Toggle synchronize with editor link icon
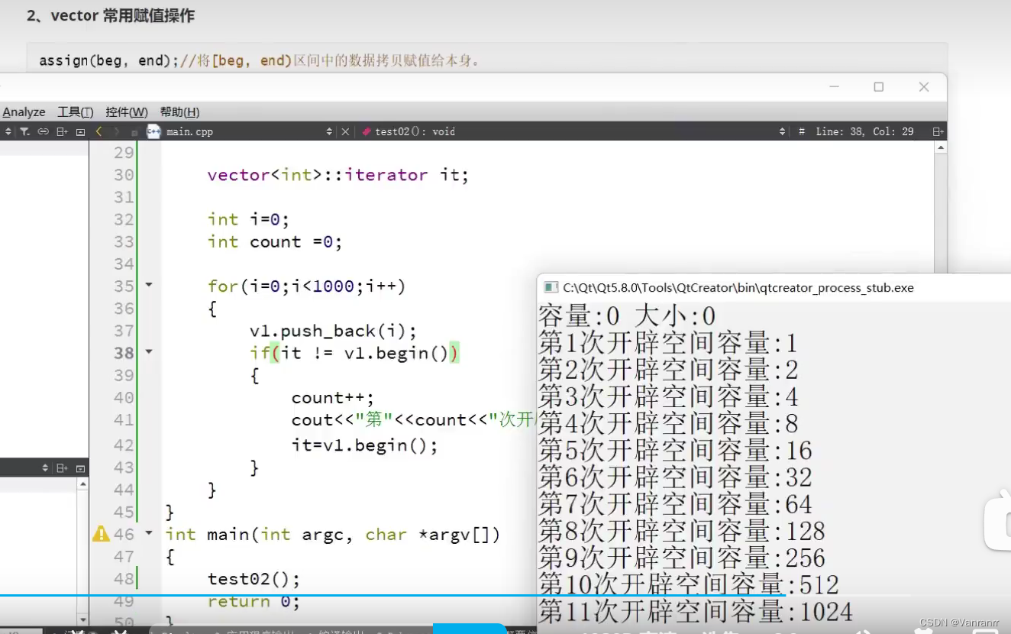This screenshot has height=634, width=1011. (x=44, y=131)
